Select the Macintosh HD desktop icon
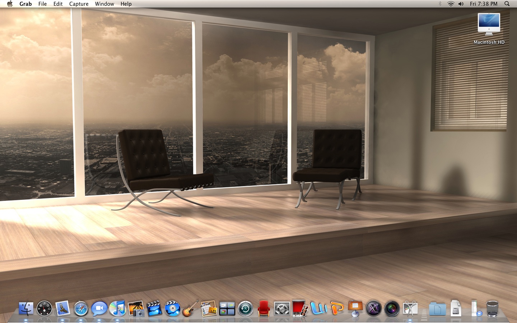The height and width of the screenshot is (323, 517). [489, 28]
